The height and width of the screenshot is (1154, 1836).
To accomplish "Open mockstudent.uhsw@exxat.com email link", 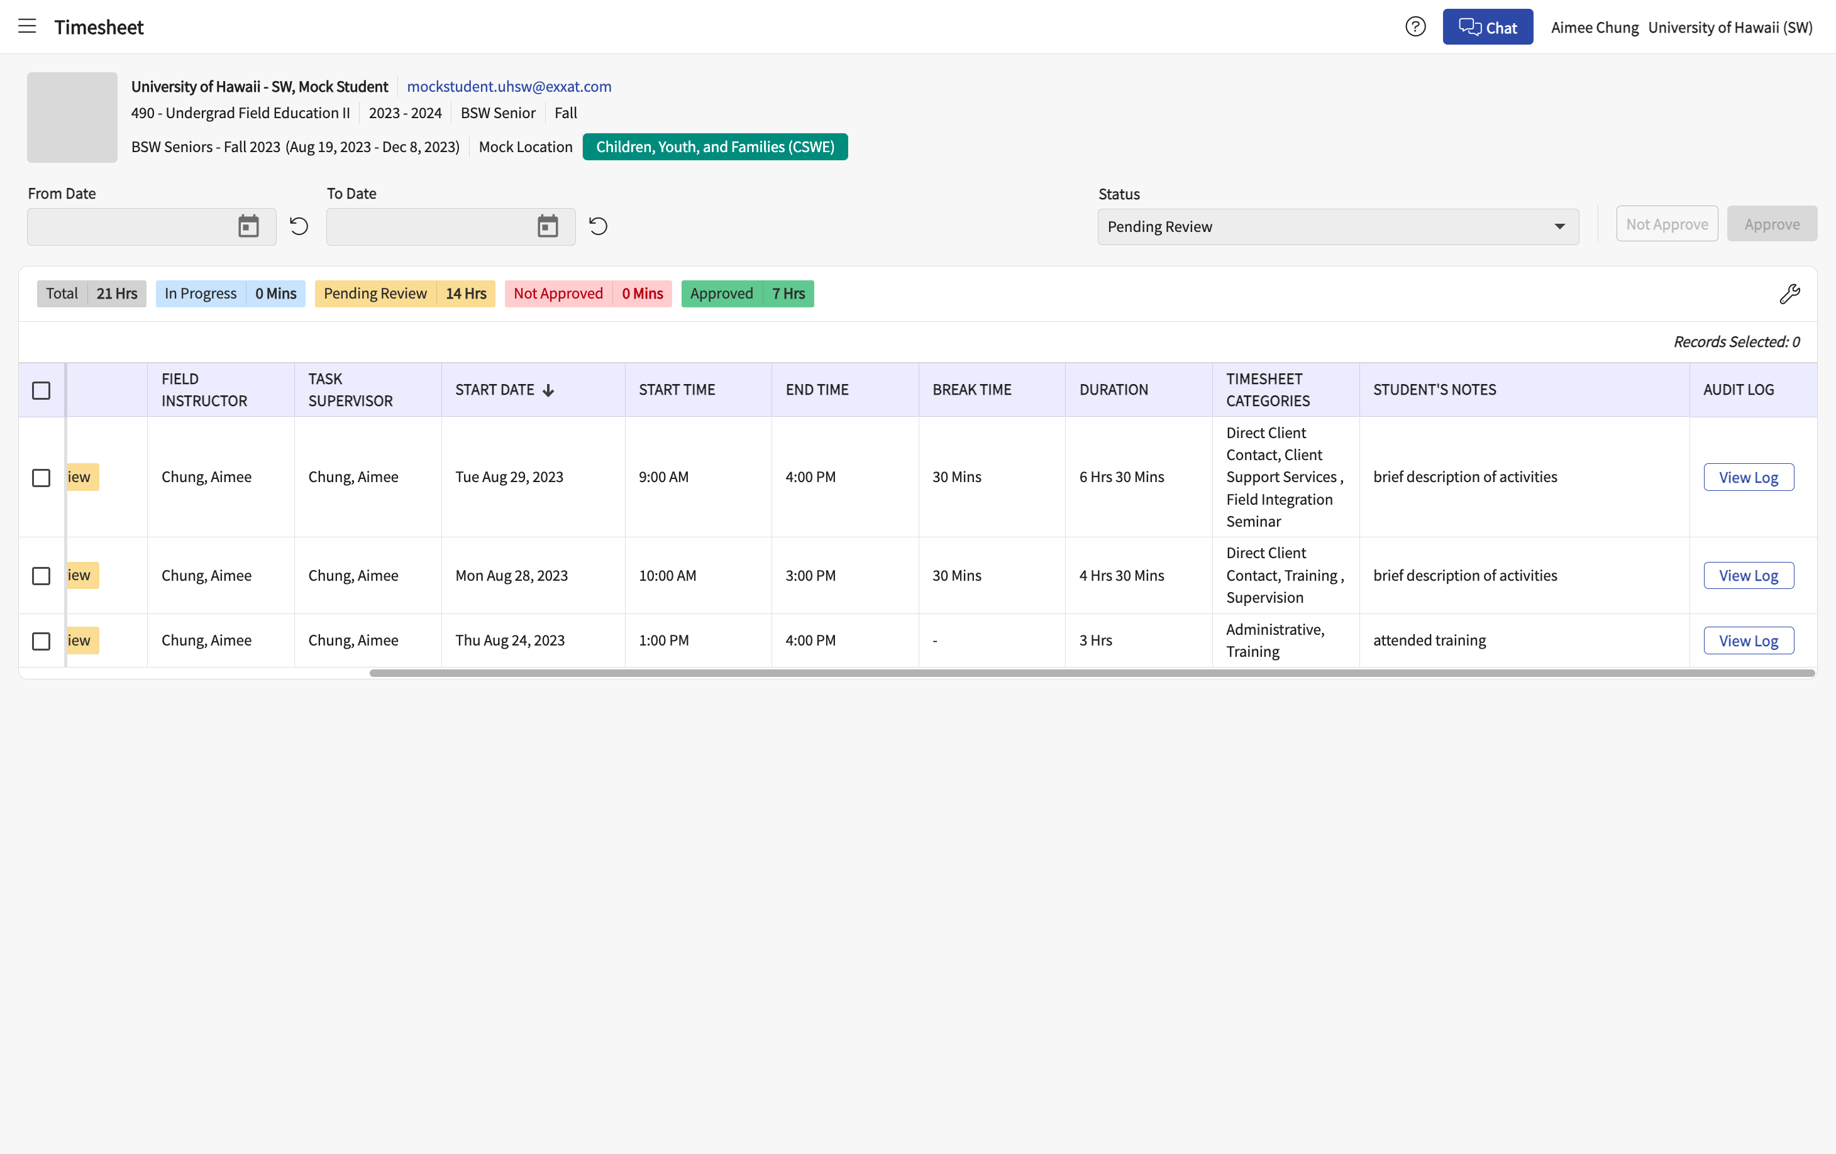I will 509,86.
